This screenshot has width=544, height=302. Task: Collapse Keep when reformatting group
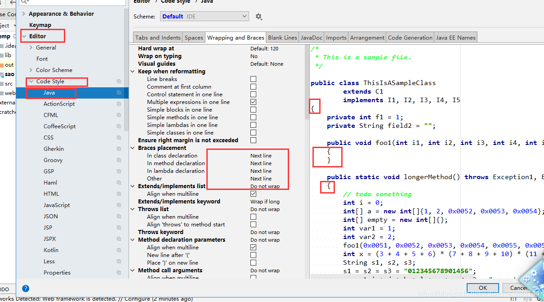pyautogui.click(x=133, y=72)
